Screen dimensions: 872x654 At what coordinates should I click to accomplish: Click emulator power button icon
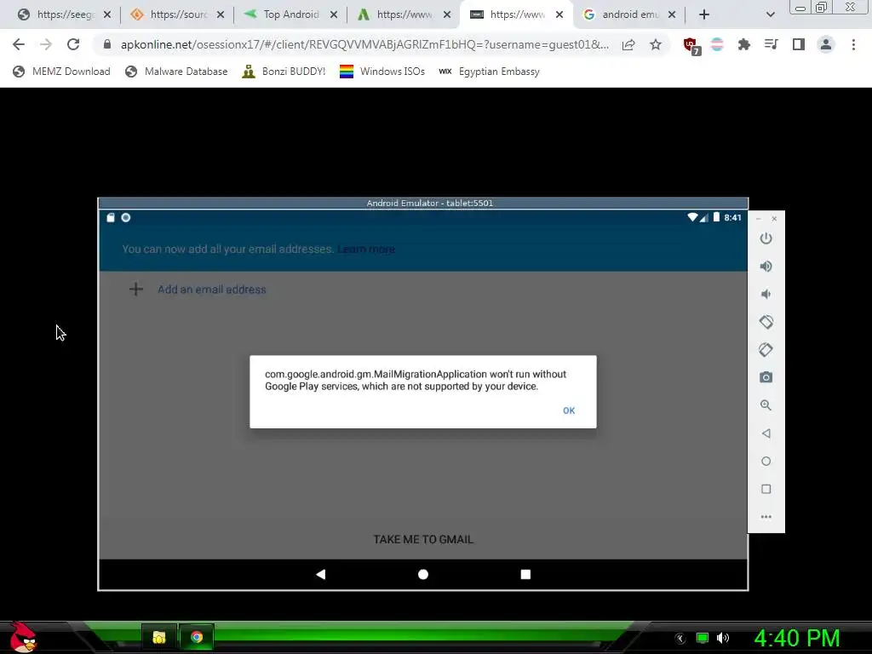[x=766, y=238]
